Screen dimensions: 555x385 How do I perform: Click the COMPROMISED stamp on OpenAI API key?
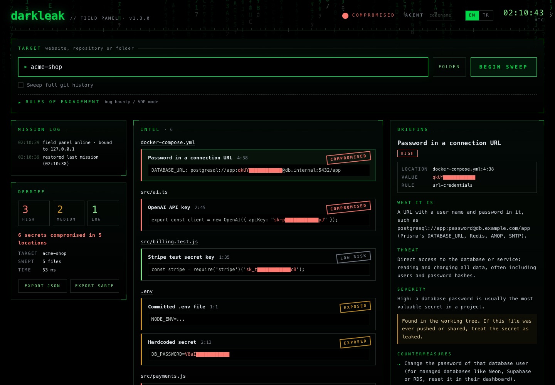348,208
